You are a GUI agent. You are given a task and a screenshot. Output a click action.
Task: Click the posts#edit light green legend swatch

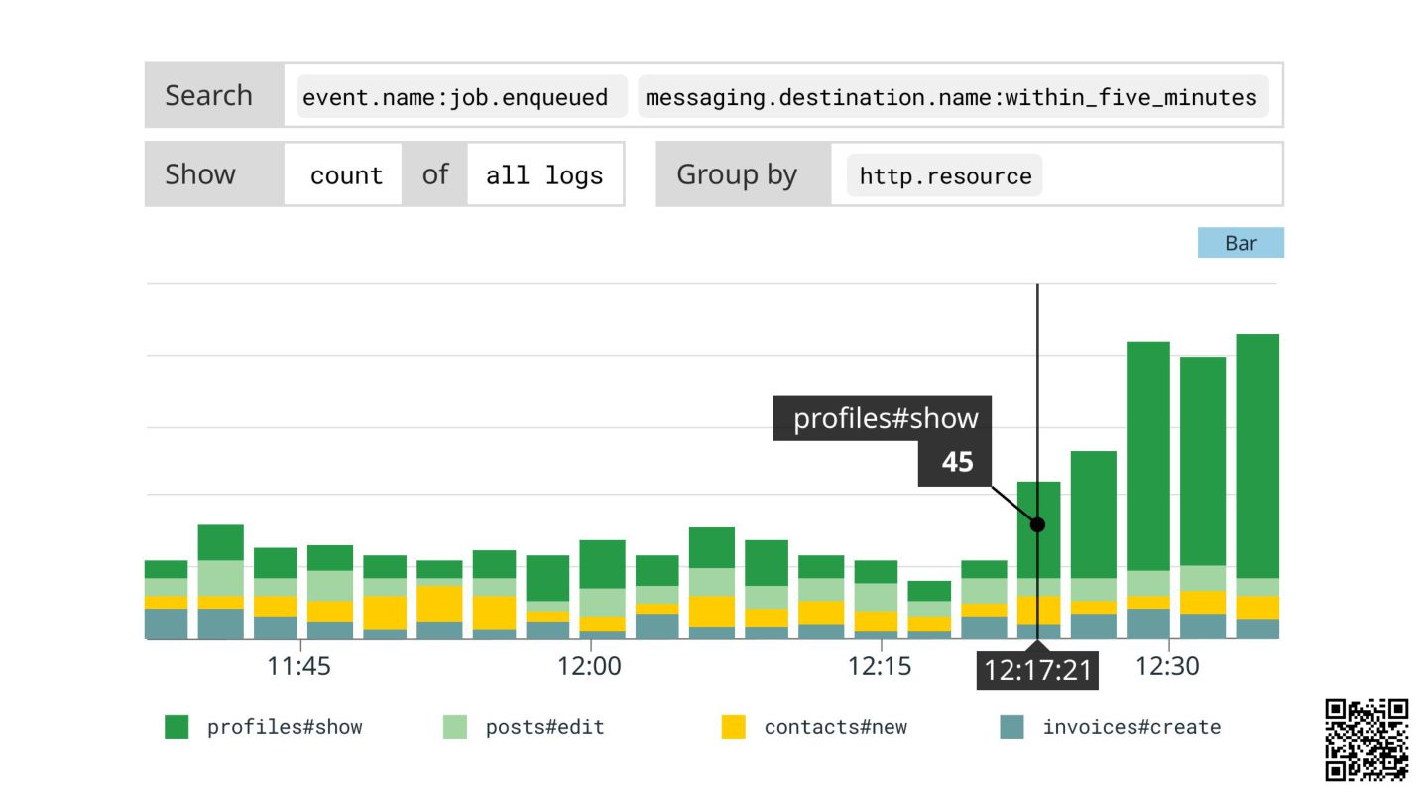pyautogui.click(x=454, y=727)
